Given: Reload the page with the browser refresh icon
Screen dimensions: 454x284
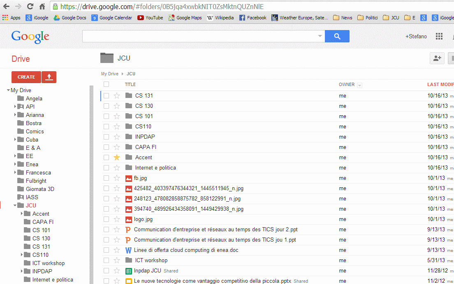Looking at the screenshot, I should [30, 7].
